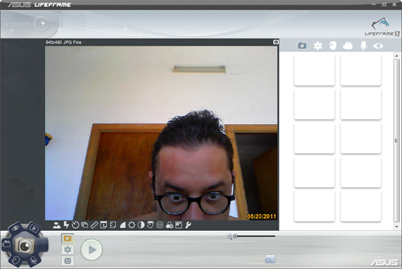Screen dimensions: 402x269
Task: Switch to camcorder videos tab in gallery
Action: 348,46
